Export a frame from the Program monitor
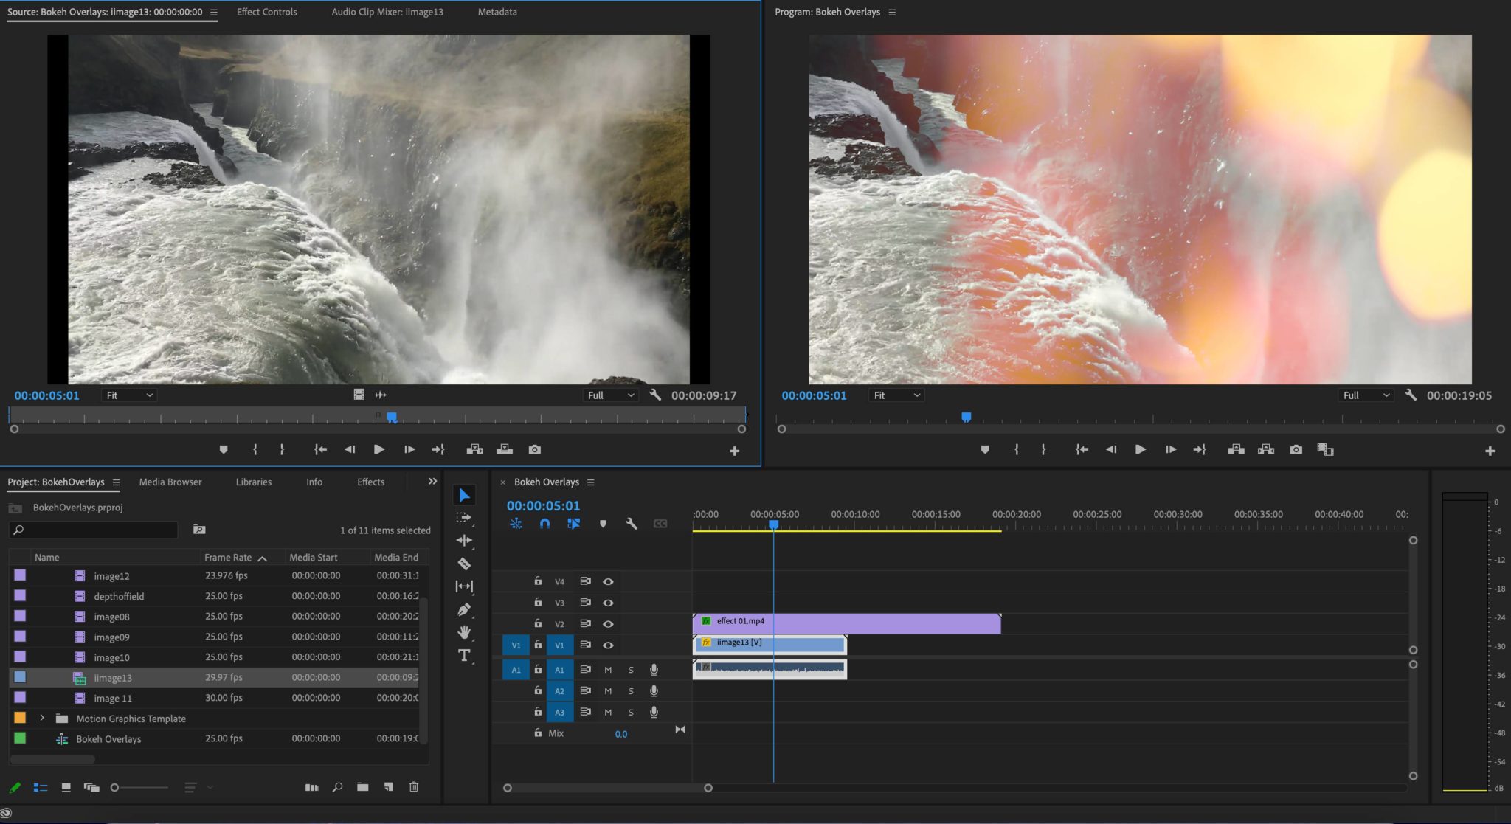Screen dimensions: 1511x824 pyautogui.click(x=1296, y=449)
